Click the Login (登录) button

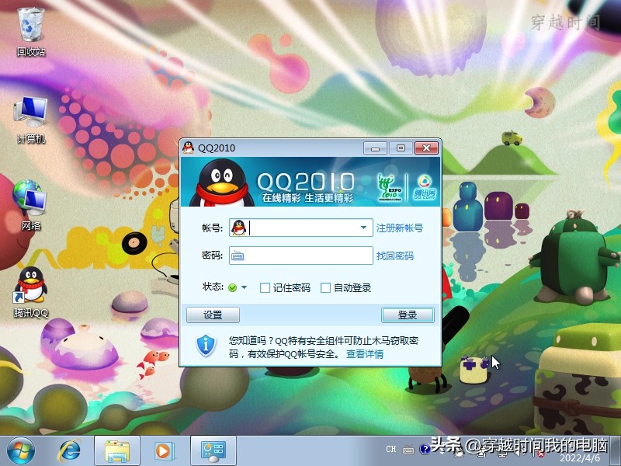pos(408,315)
